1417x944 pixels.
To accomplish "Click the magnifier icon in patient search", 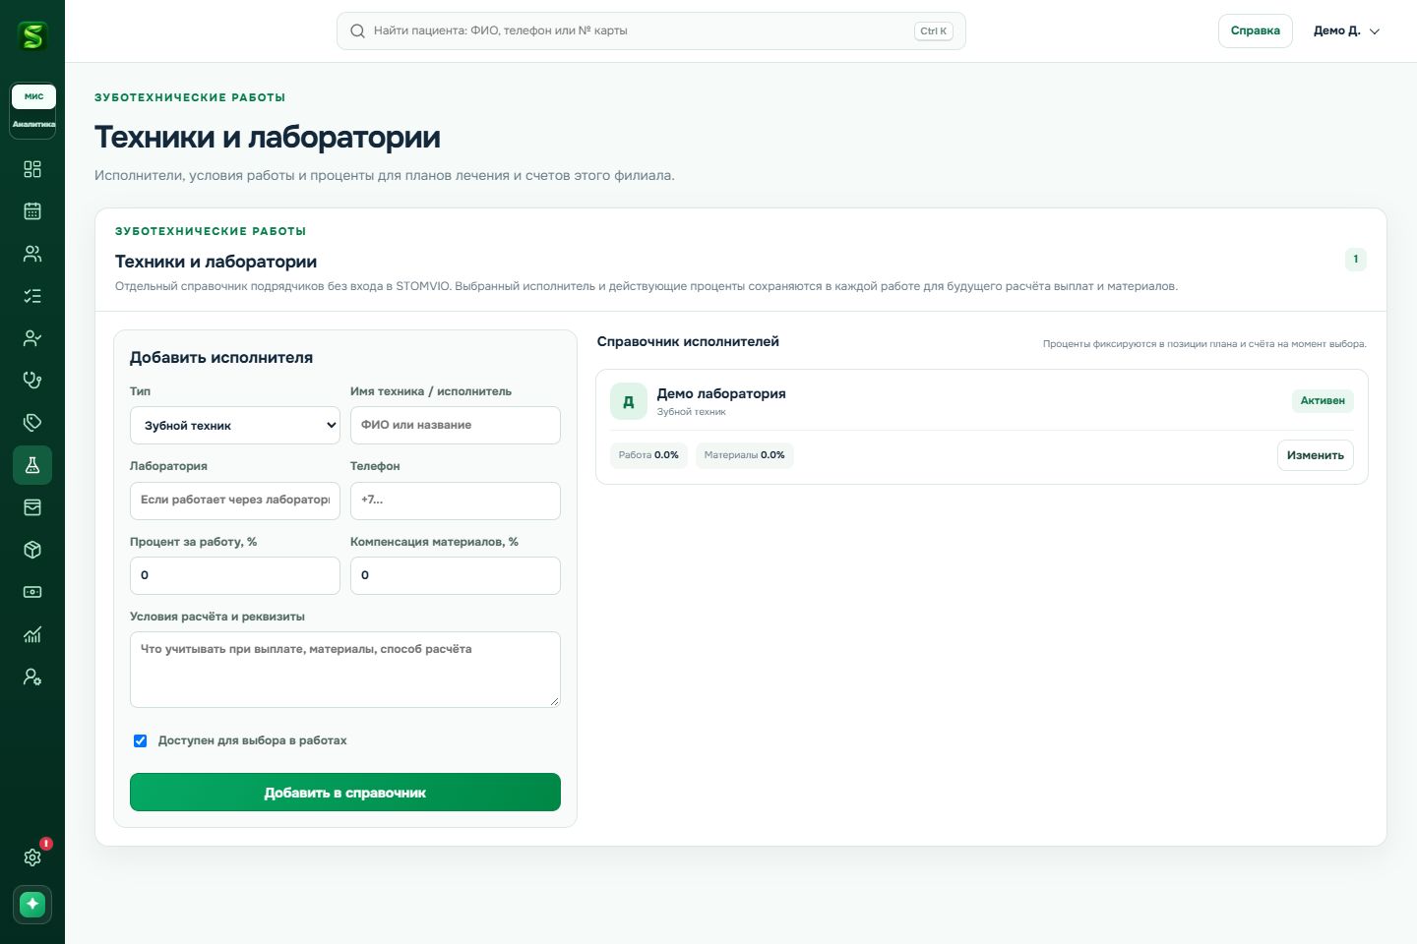I will pyautogui.click(x=358, y=31).
